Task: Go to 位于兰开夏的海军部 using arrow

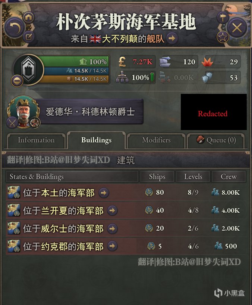Action: point(113,210)
